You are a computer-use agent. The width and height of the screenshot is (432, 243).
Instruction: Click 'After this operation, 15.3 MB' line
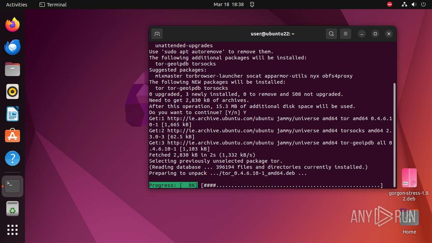[252, 106]
